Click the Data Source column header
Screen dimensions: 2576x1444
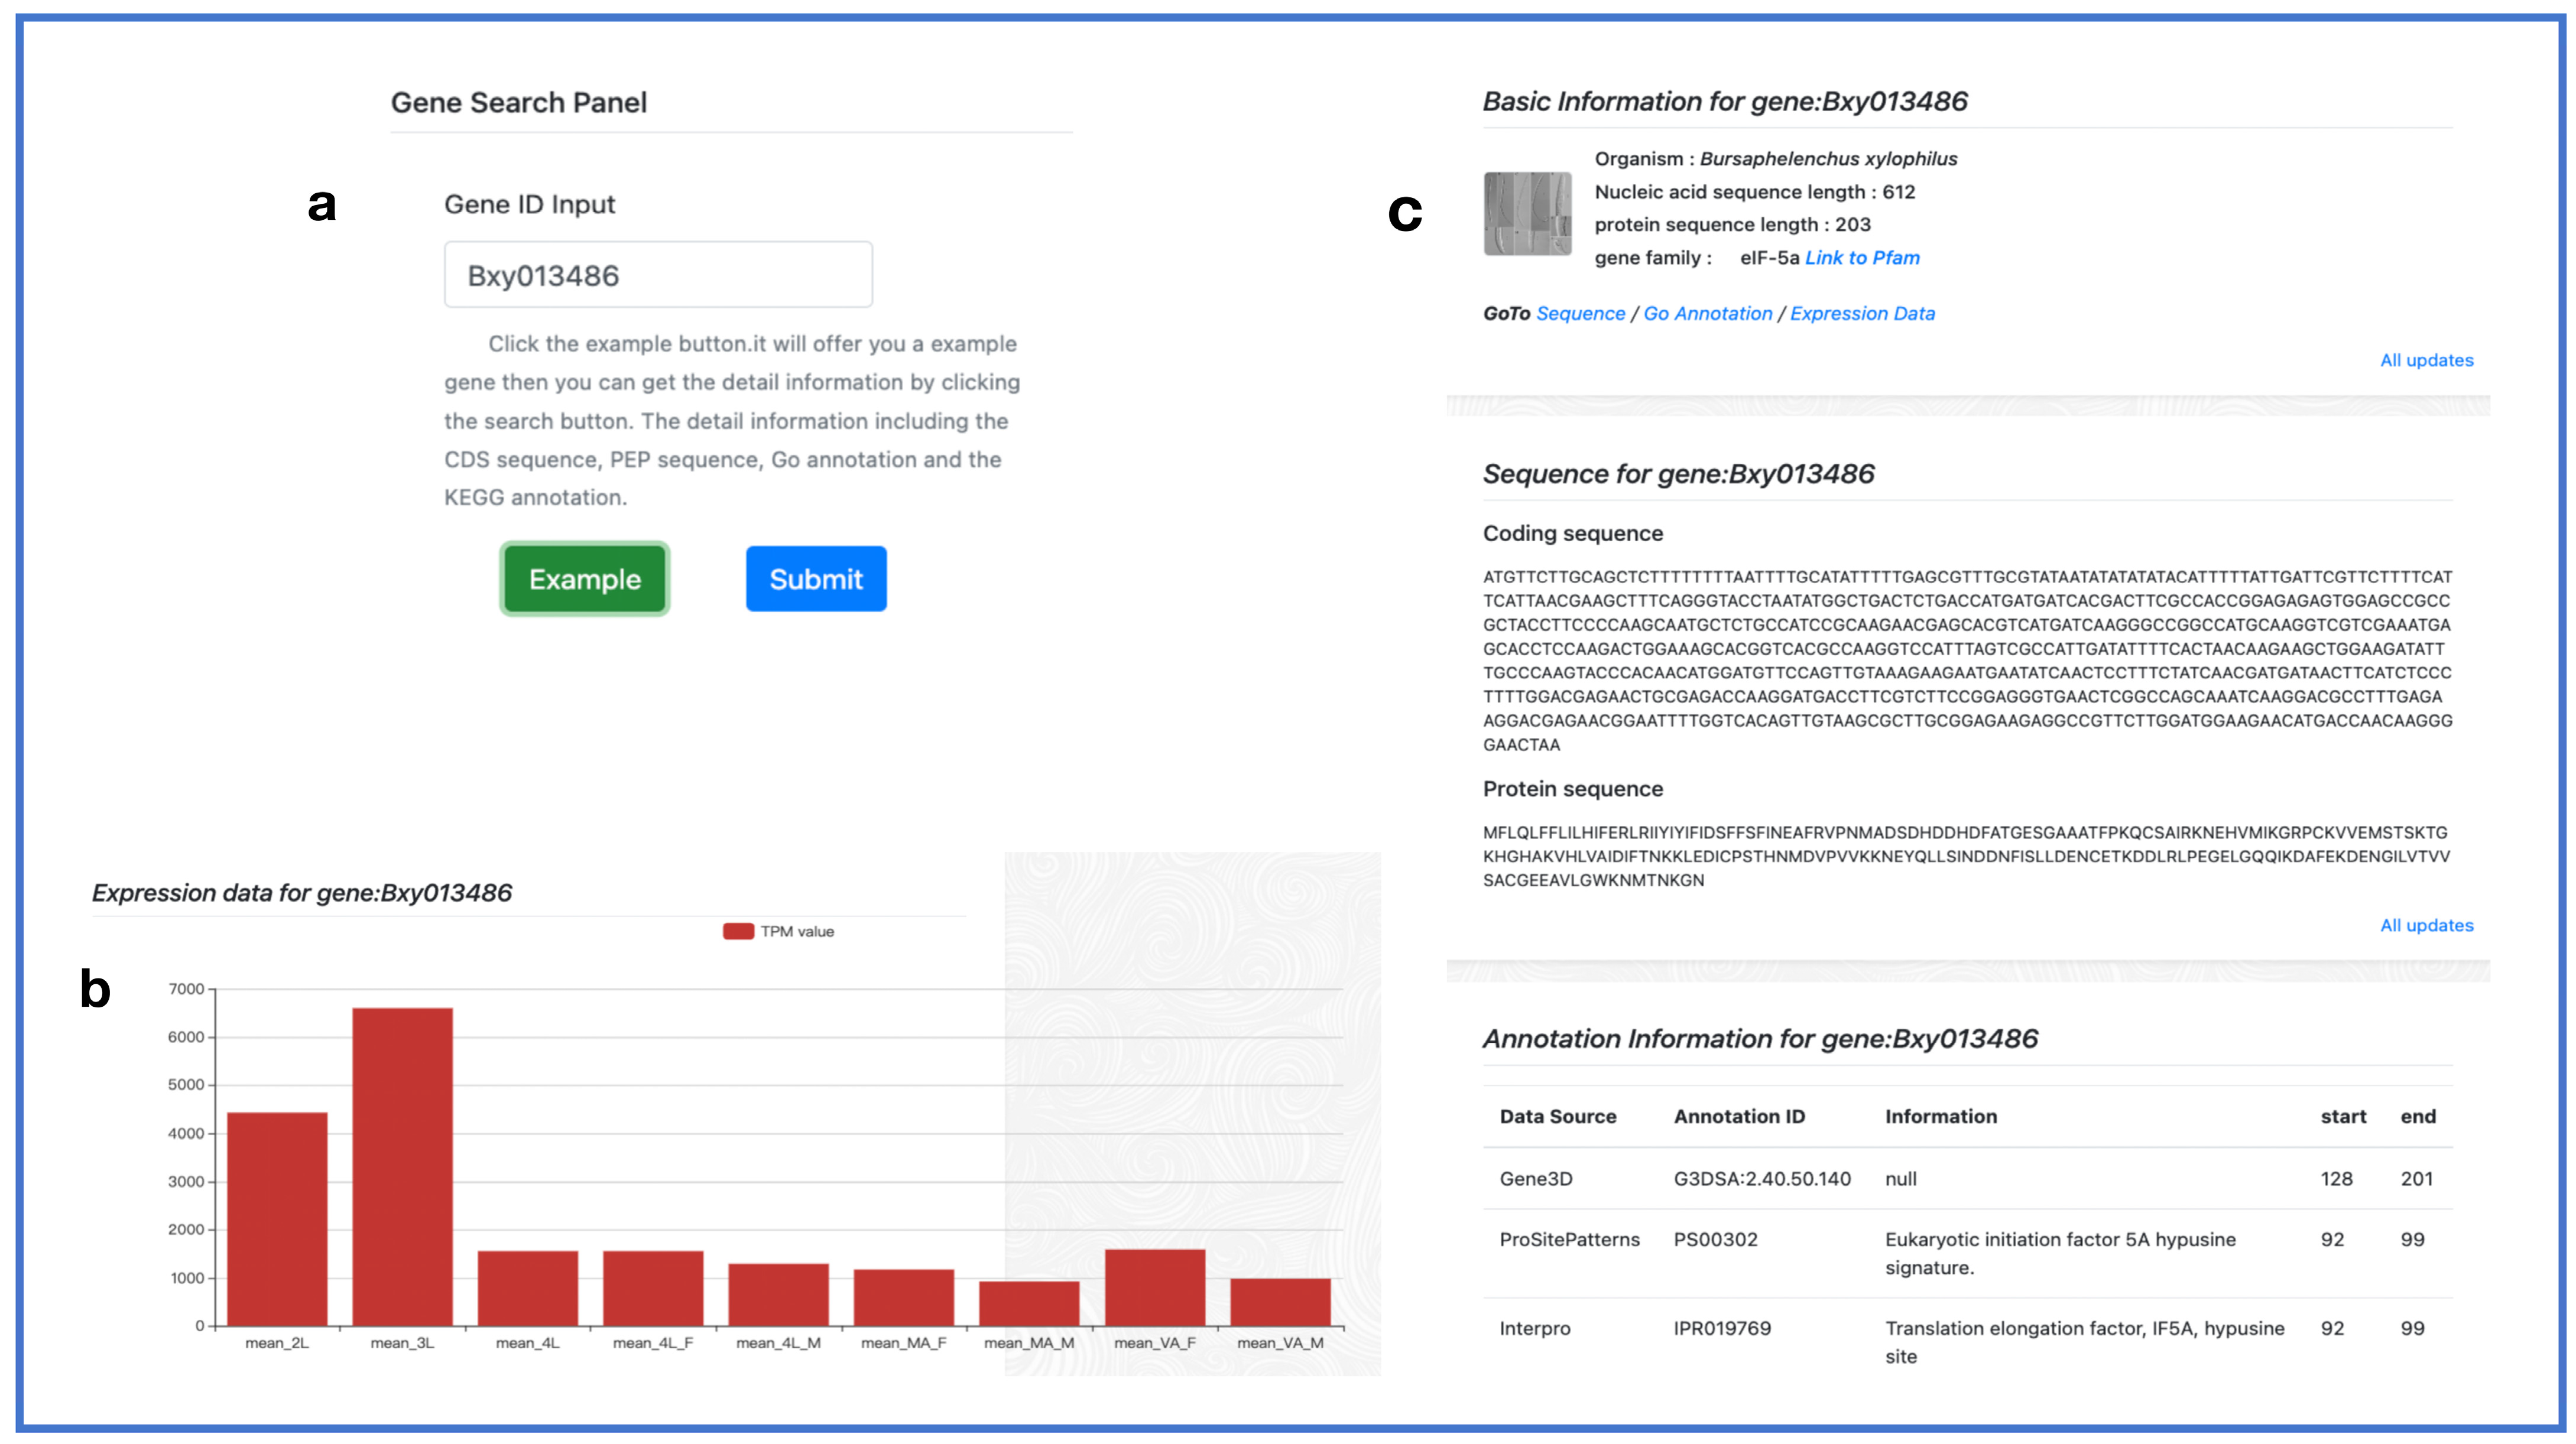[1557, 1116]
